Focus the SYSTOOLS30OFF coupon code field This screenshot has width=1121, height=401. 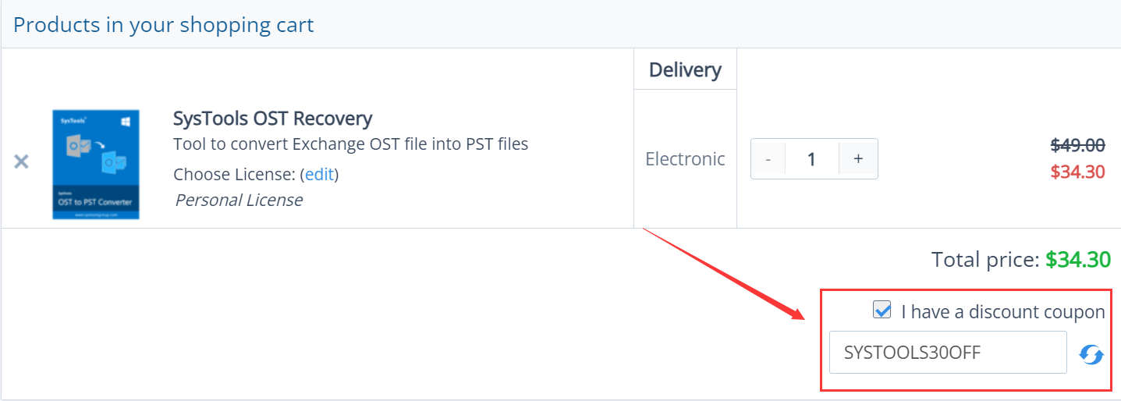948,353
